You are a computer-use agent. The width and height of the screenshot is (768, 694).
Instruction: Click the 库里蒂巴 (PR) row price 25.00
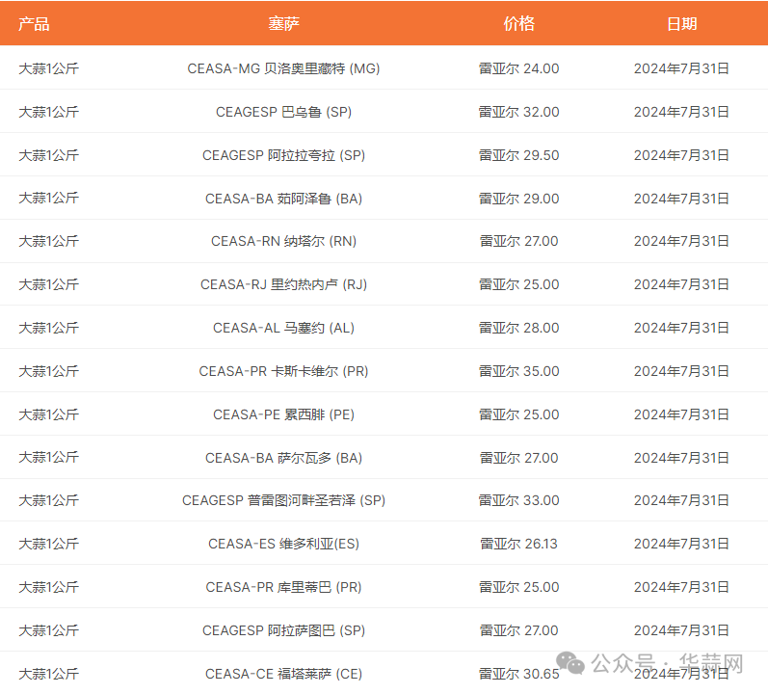coord(518,587)
